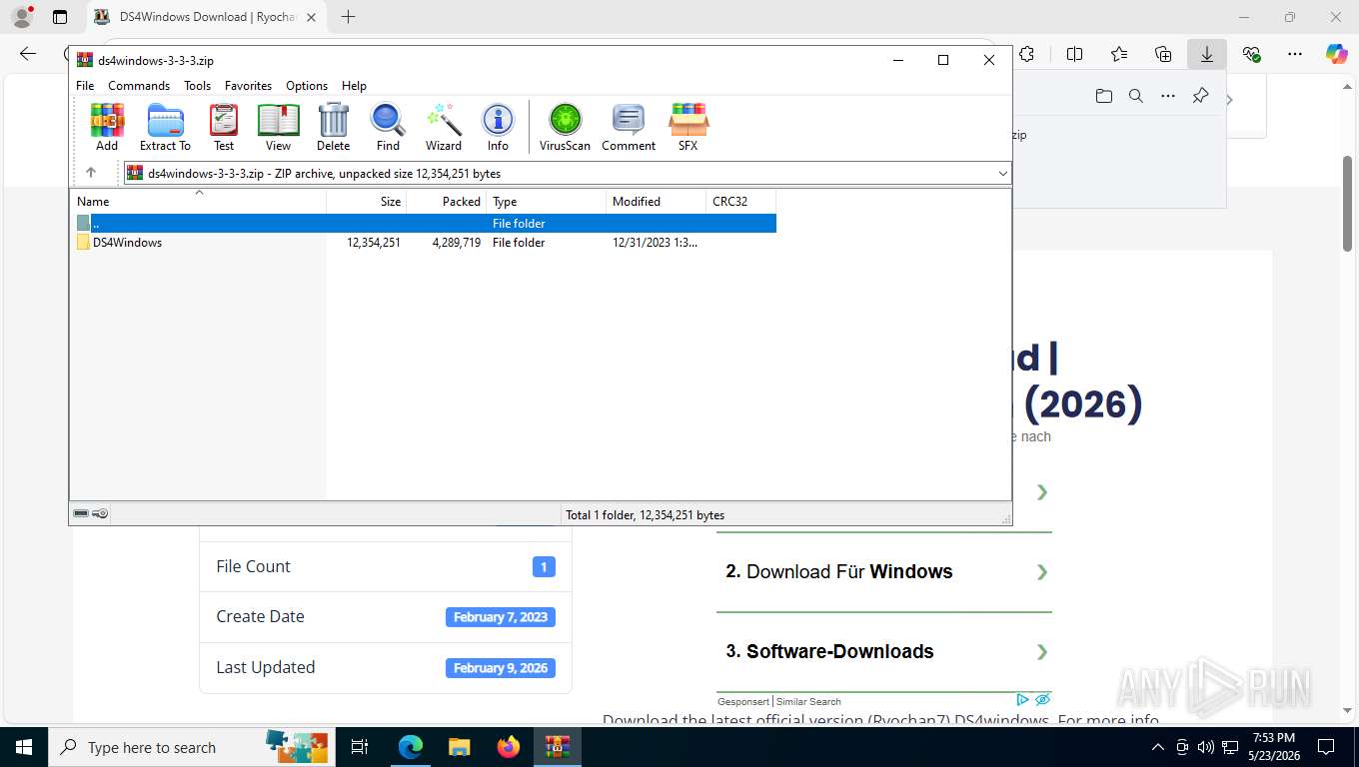Sort by Name column header

[198, 202]
